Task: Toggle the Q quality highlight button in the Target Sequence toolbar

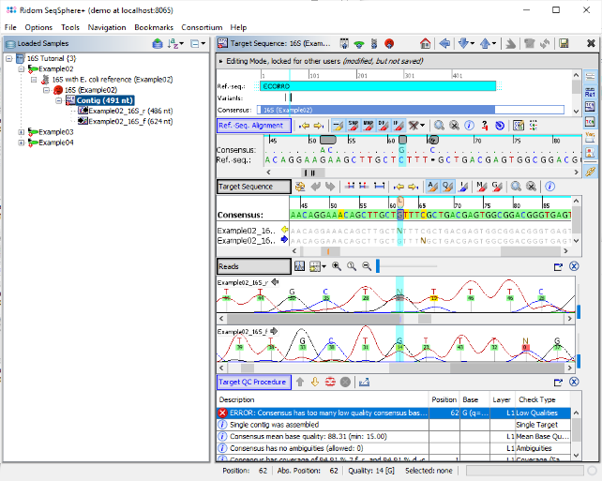Action: (447, 187)
